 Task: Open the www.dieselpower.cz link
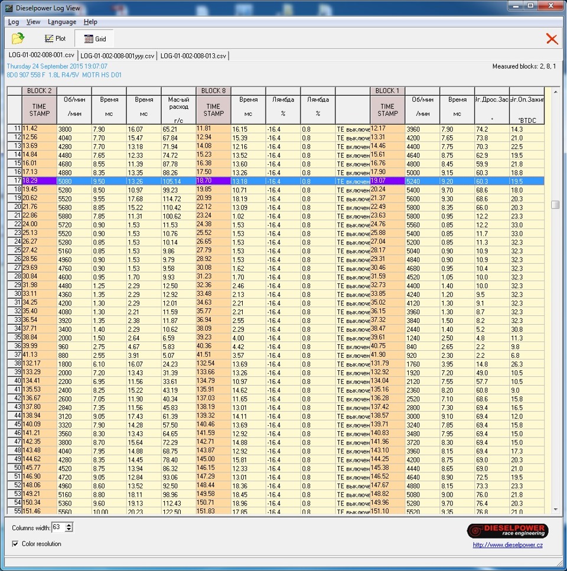point(507,545)
